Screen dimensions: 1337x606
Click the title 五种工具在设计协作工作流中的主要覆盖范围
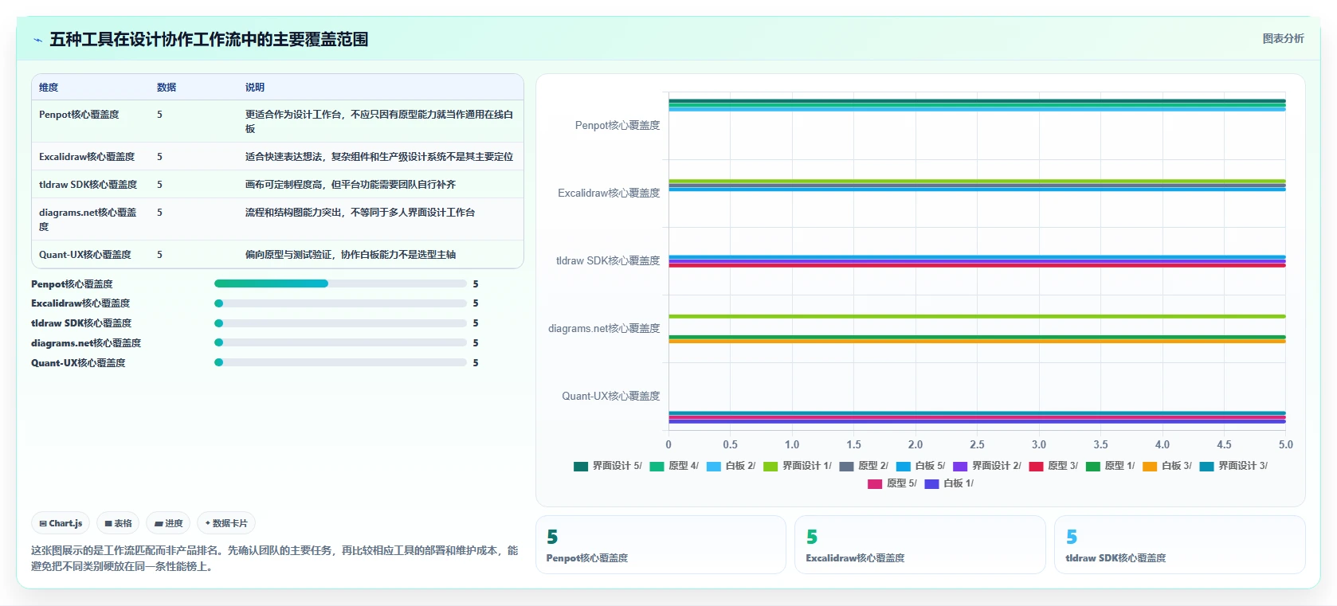tap(209, 40)
